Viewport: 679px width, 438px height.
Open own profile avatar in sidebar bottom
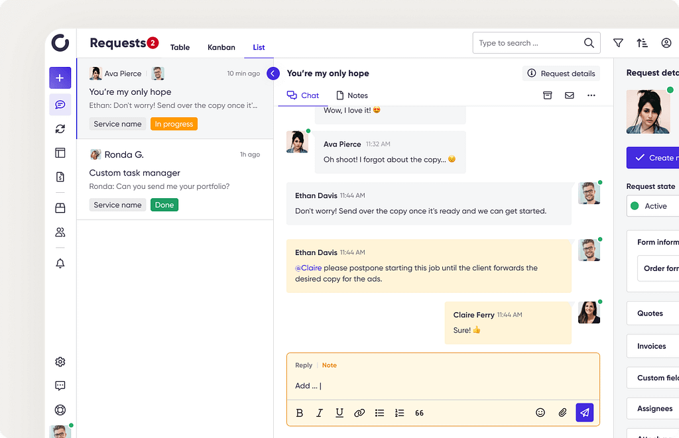(x=60, y=431)
